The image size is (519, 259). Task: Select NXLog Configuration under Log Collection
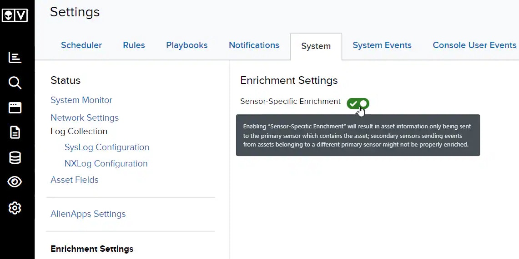106,164
